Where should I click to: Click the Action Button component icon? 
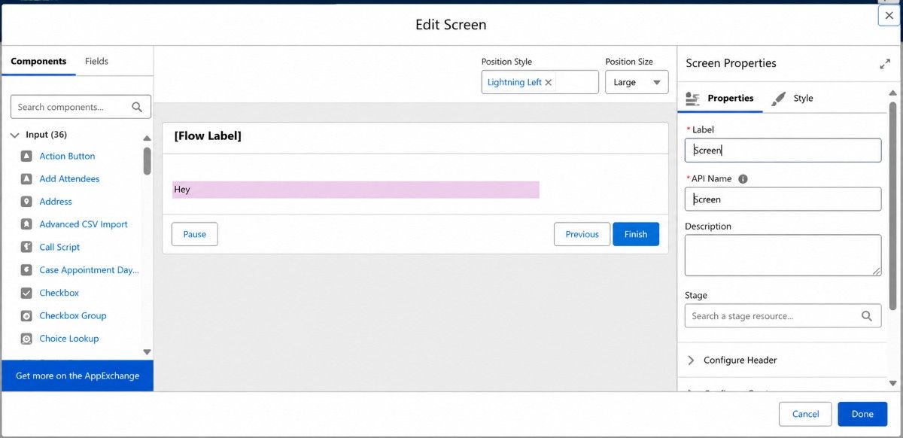[26, 157]
